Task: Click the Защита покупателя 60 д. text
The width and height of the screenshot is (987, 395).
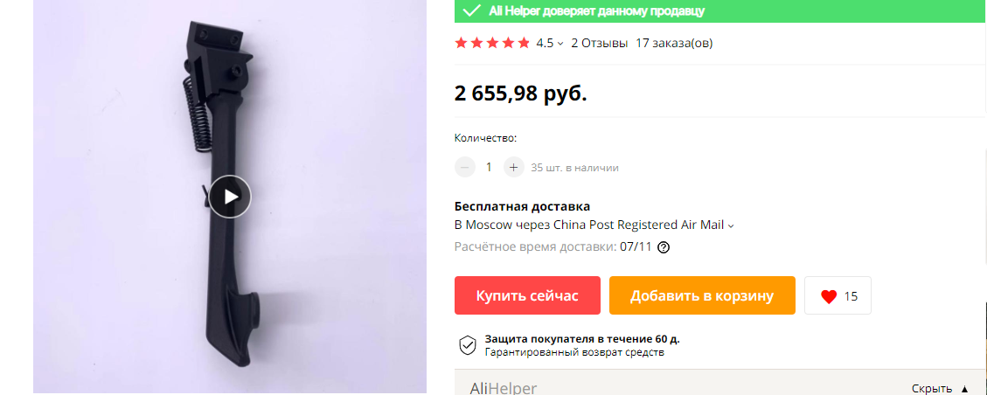Action: (x=582, y=339)
